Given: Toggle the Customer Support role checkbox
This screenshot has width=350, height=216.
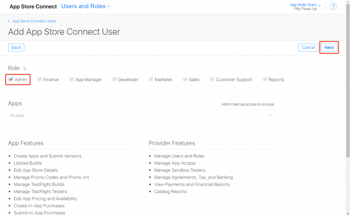Looking at the screenshot, I should point(212,79).
